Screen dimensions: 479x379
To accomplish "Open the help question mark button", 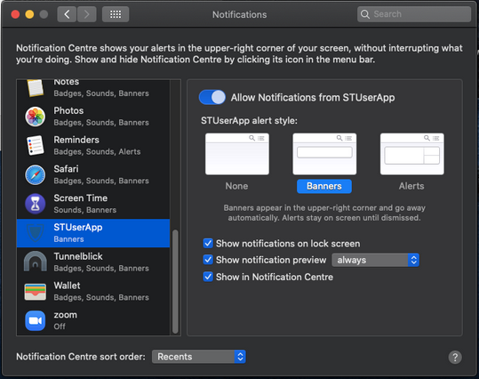I will 455,357.
